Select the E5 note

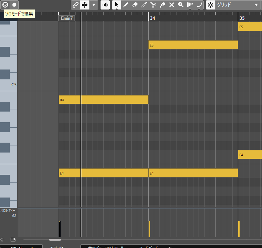[193, 45]
